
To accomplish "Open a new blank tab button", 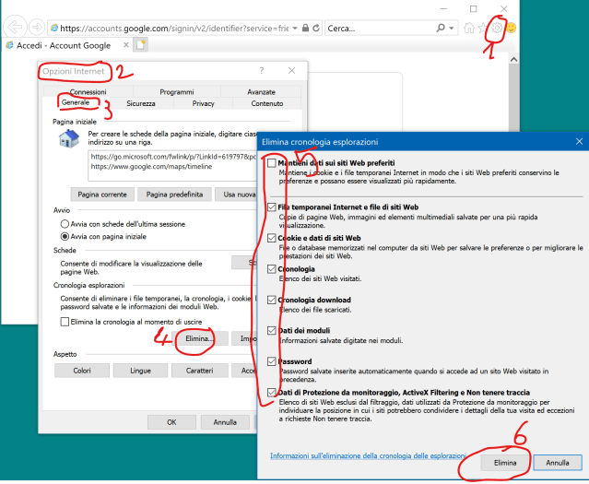I will pos(141,44).
